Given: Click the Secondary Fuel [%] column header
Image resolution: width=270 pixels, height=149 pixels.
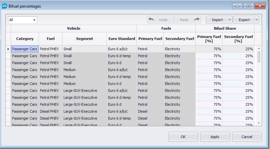Looking at the screenshot, I should [x=238, y=39].
